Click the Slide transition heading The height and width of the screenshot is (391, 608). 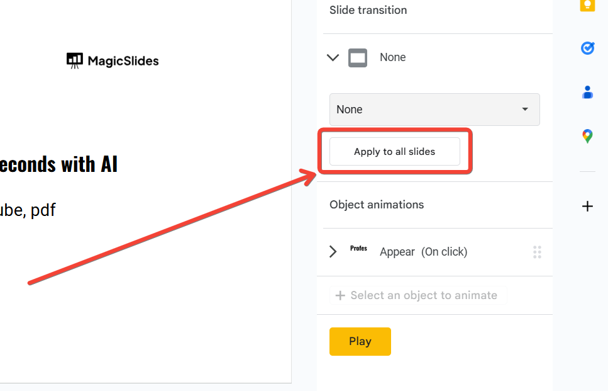point(368,10)
